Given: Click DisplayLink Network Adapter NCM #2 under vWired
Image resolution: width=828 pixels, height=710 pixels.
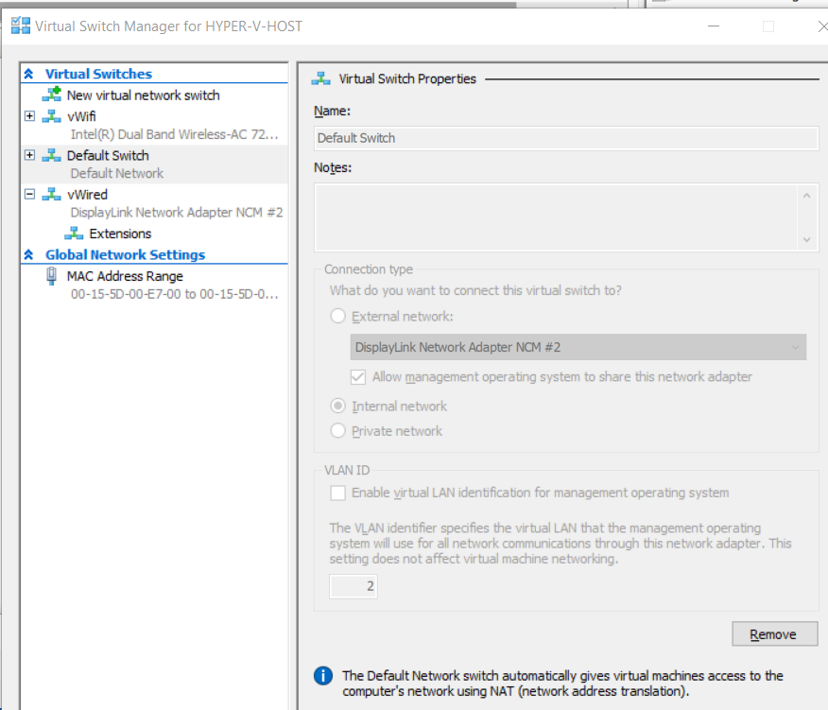Looking at the screenshot, I should 177,213.
